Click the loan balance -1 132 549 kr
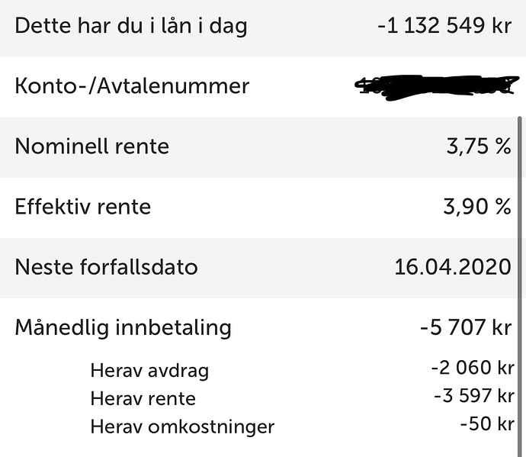 444,25
